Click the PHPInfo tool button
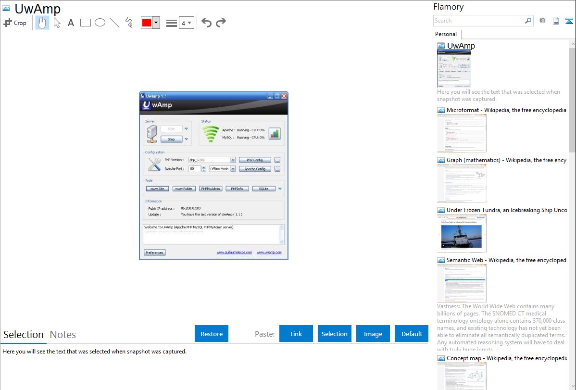The height and width of the screenshot is (390, 576). pyautogui.click(x=237, y=189)
